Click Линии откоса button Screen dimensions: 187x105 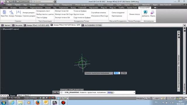134,14
